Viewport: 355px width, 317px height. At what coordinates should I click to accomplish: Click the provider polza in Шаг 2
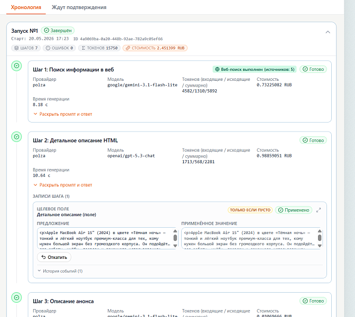pyautogui.click(x=39, y=156)
